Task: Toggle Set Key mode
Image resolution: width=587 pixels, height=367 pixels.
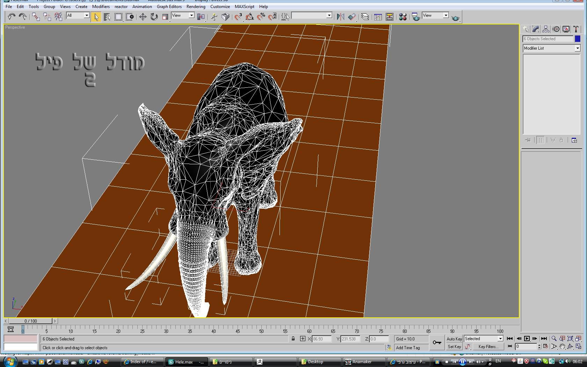Action: click(454, 347)
